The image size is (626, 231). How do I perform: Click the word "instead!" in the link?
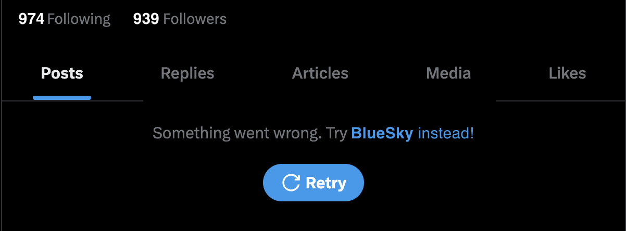(x=446, y=133)
